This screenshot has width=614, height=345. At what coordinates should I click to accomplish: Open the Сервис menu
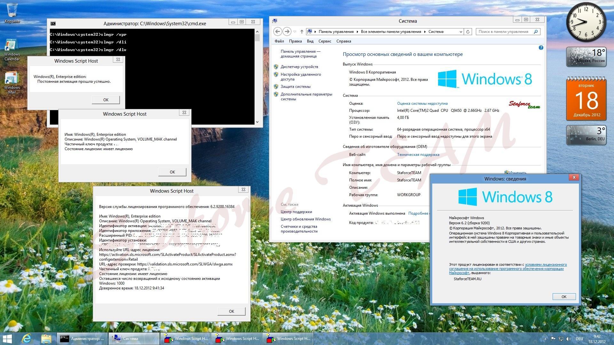click(x=325, y=41)
